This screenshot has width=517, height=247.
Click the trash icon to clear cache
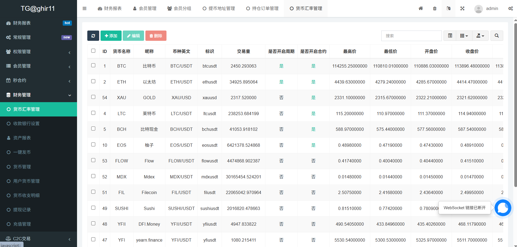coord(435,8)
